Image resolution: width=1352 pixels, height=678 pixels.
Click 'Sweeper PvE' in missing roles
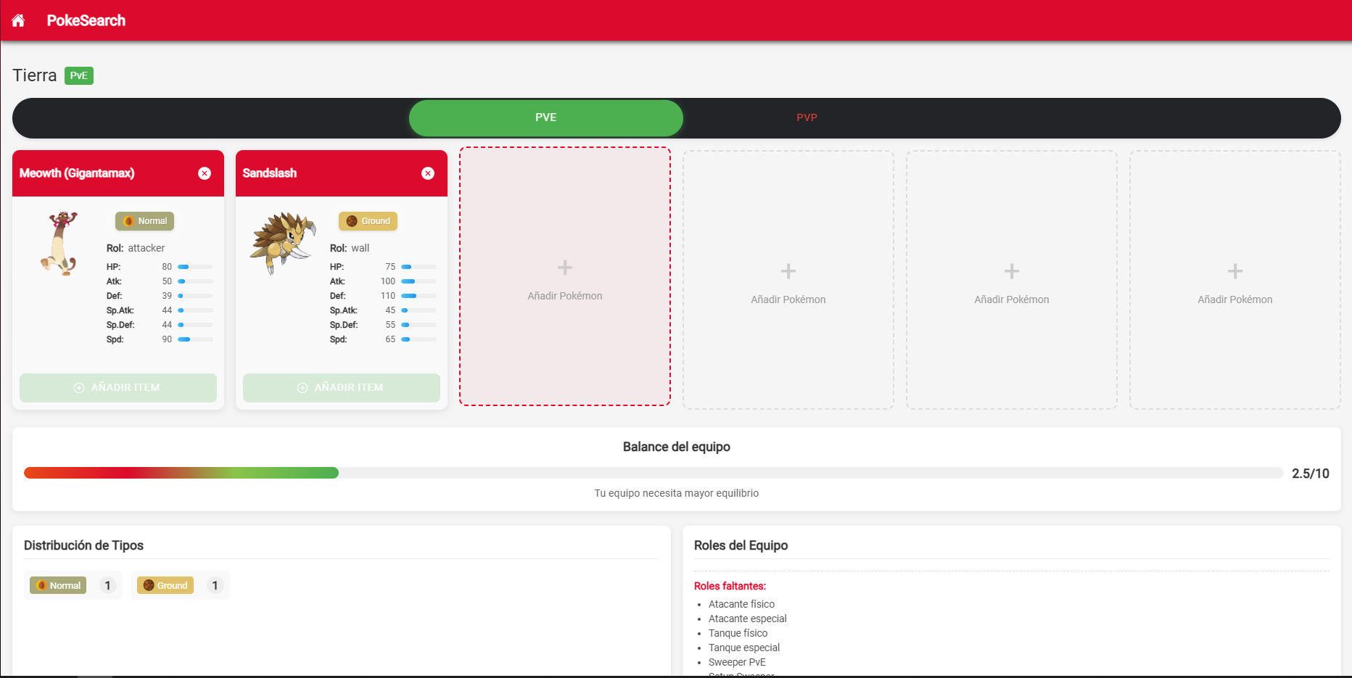(x=737, y=662)
